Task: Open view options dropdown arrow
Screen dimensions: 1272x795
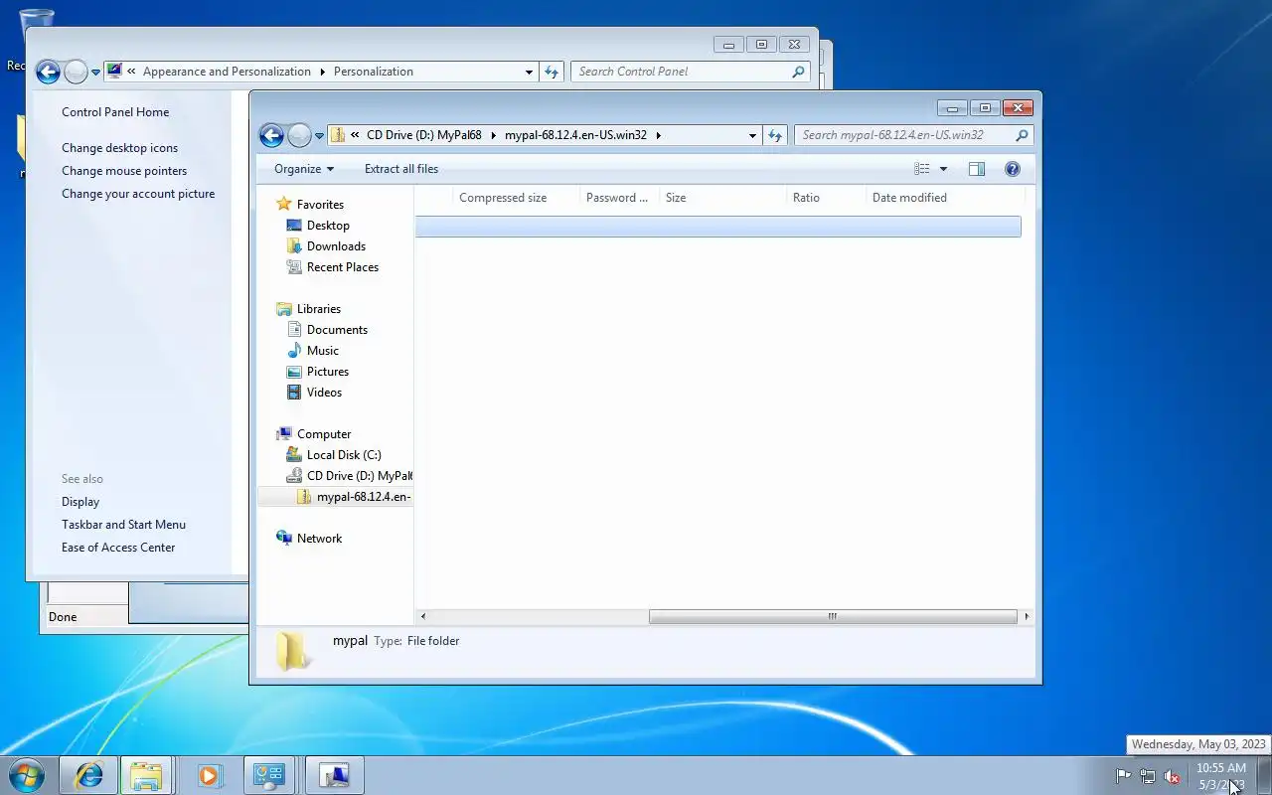Action: [x=943, y=169]
